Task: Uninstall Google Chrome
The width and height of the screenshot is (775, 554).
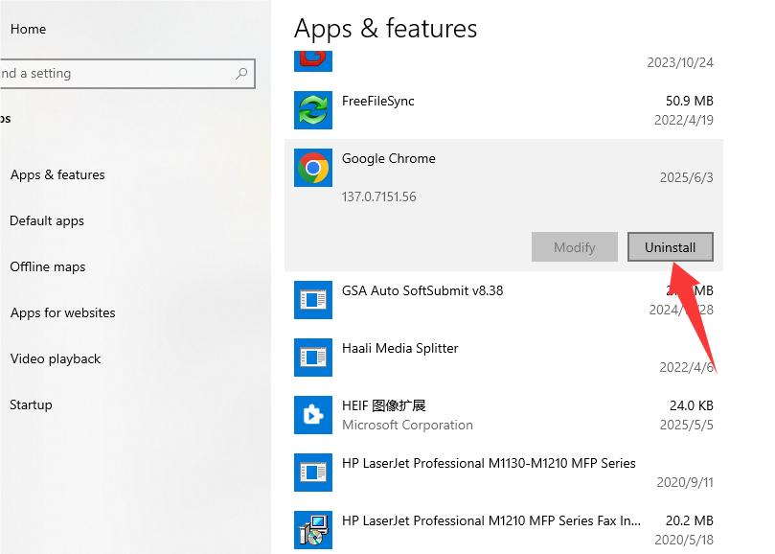Action: pos(671,247)
